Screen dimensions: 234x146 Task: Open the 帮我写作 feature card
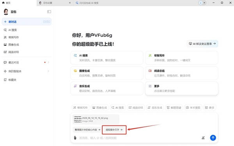tap(182, 58)
